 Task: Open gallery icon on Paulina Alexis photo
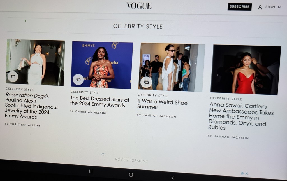pyautogui.click(x=13, y=76)
